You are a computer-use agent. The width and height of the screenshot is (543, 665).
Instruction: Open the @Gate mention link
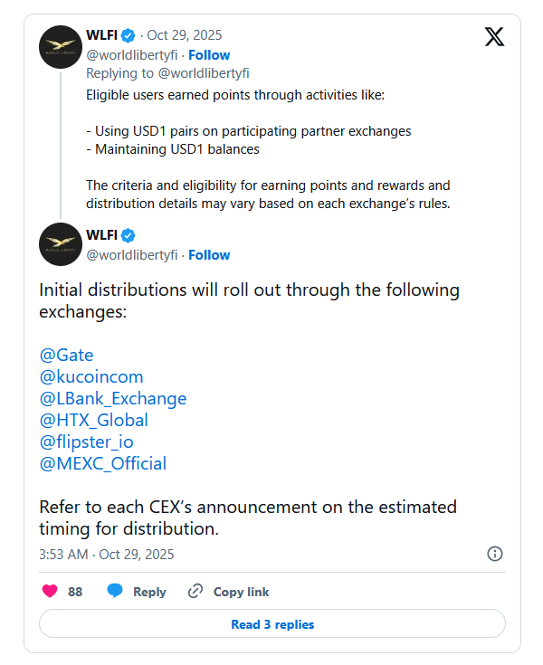coord(66,355)
